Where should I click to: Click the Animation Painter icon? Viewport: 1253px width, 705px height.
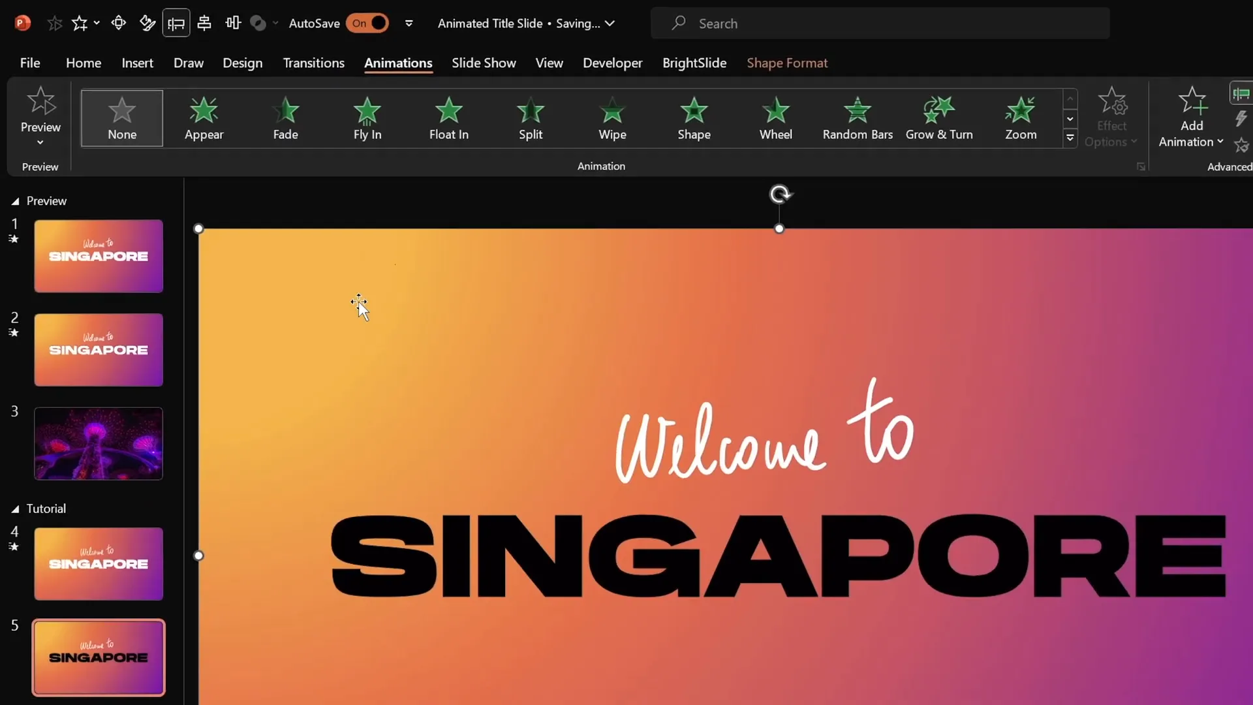pyautogui.click(x=1241, y=145)
